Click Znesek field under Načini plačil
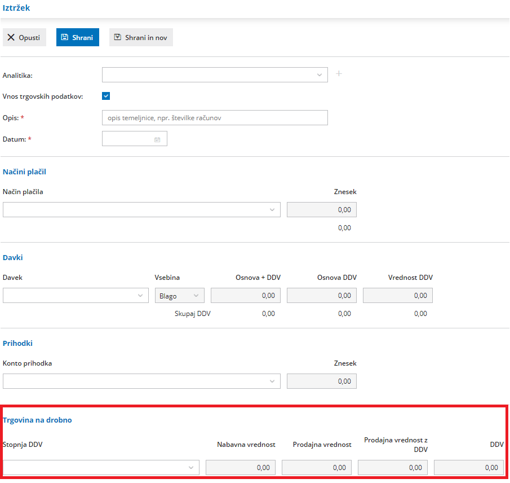This screenshot has height=483, width=510. pos(321,210)
